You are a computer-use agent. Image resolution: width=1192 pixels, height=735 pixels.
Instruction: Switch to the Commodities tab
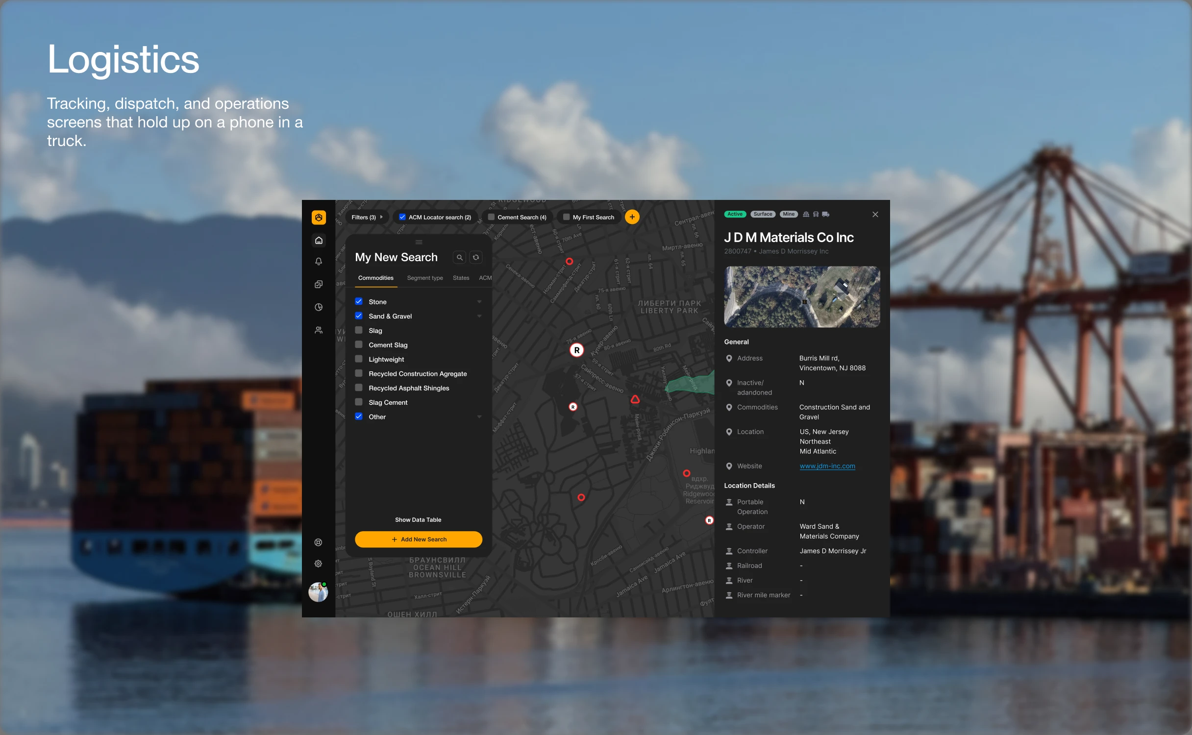[376, 278]
